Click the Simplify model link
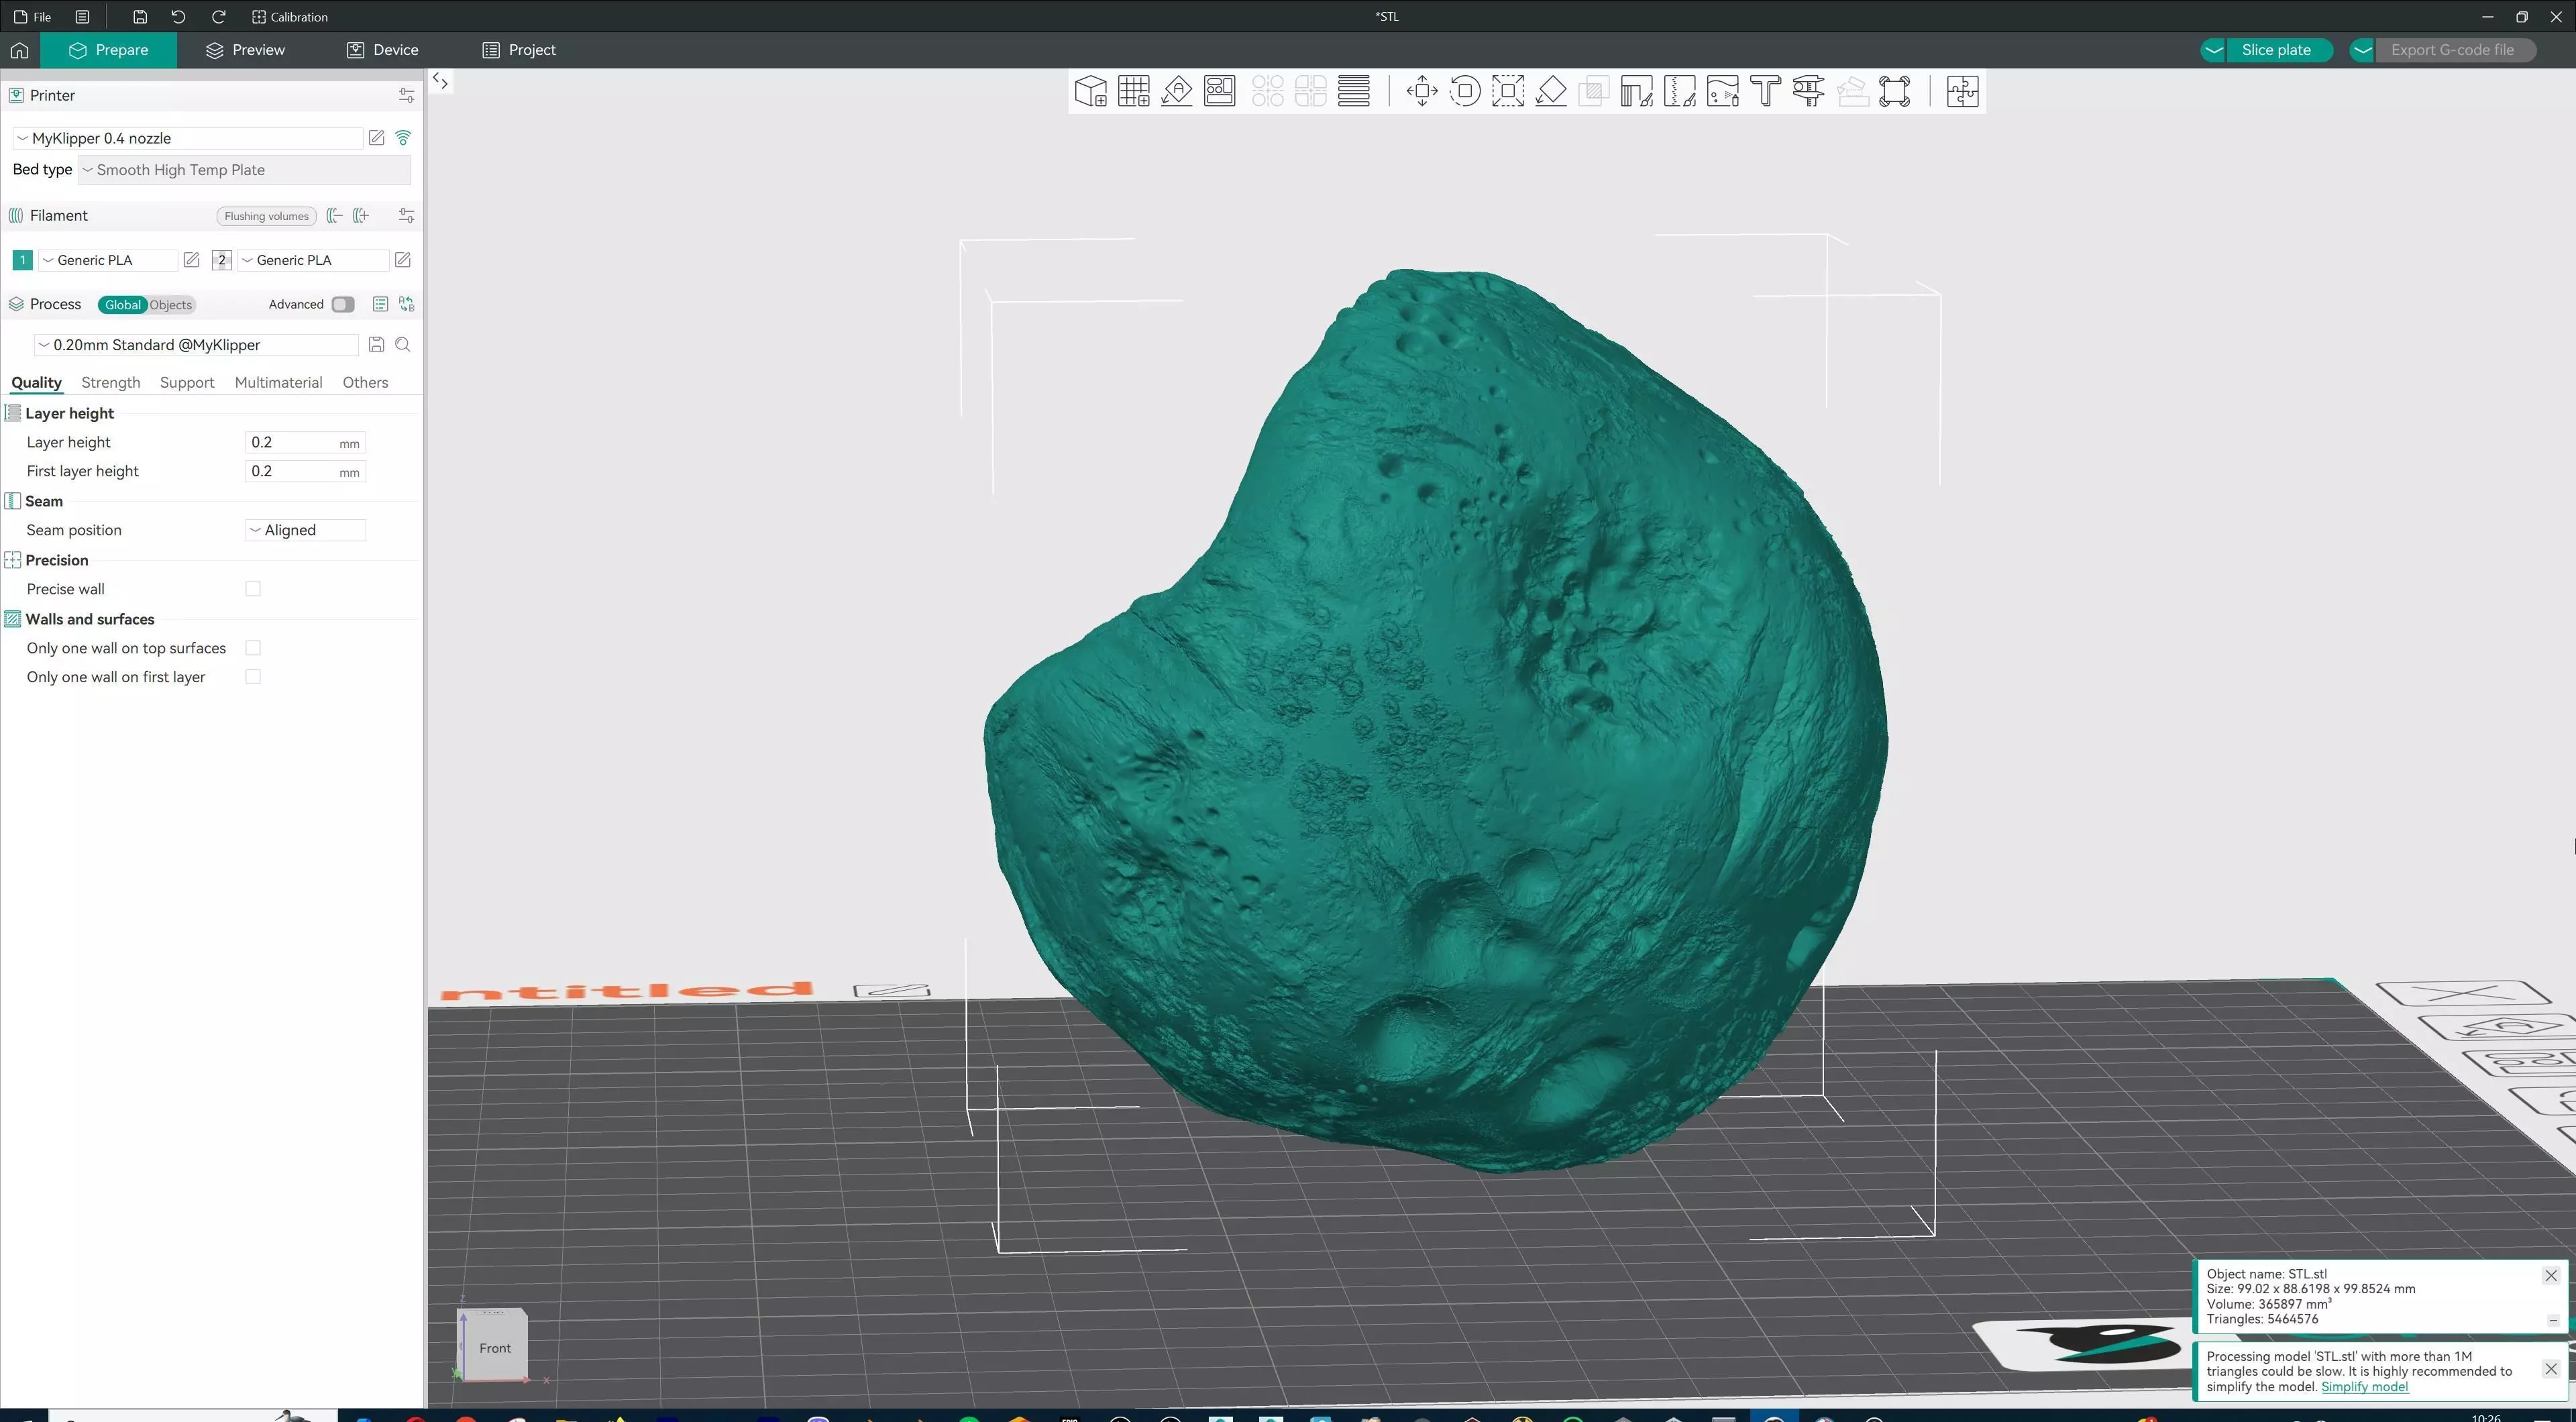 (x=2364, y=1386)
